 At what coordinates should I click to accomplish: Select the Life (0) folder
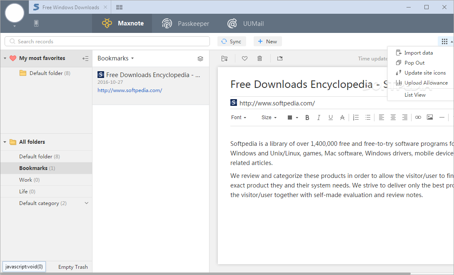point(46,192)
